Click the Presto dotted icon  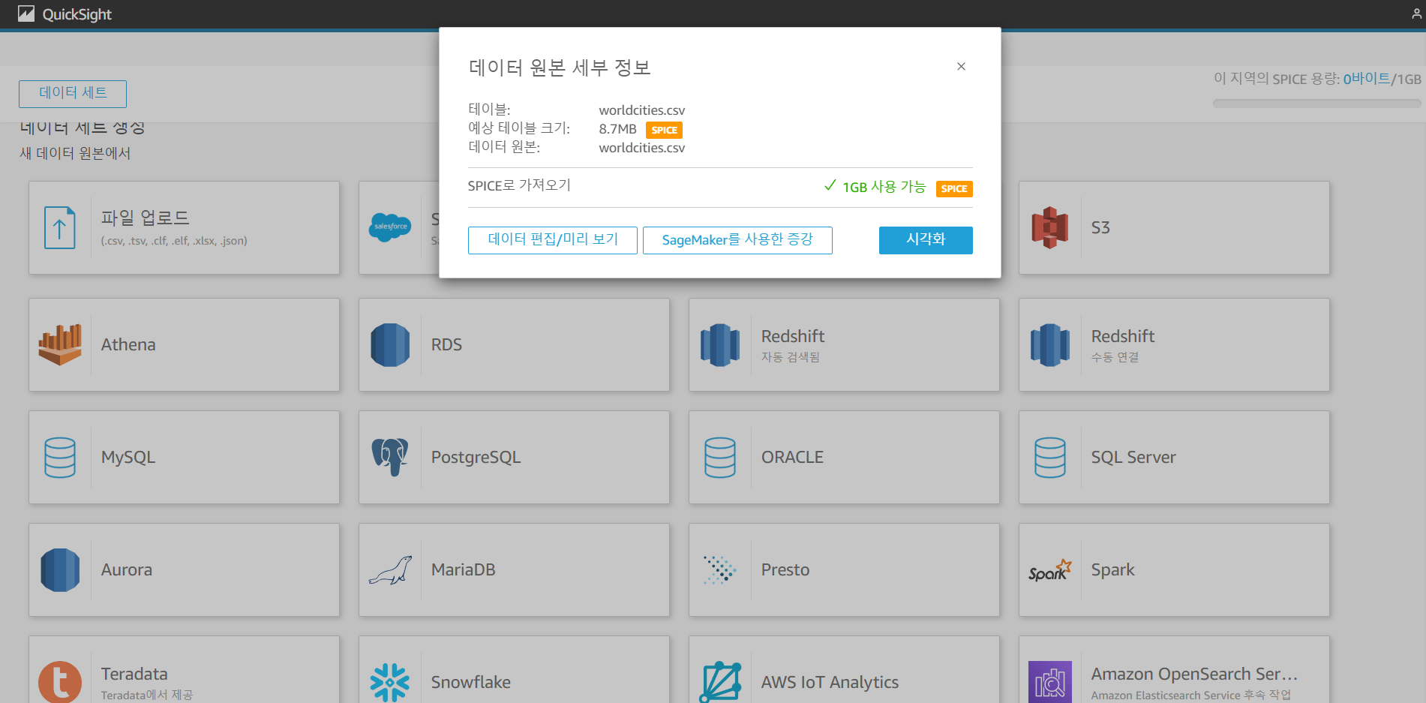720,570
